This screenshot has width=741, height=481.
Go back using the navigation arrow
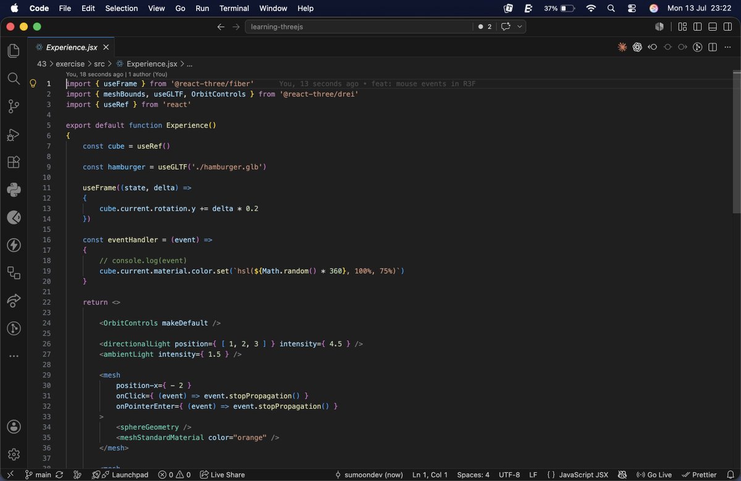[x=221, y=27]
